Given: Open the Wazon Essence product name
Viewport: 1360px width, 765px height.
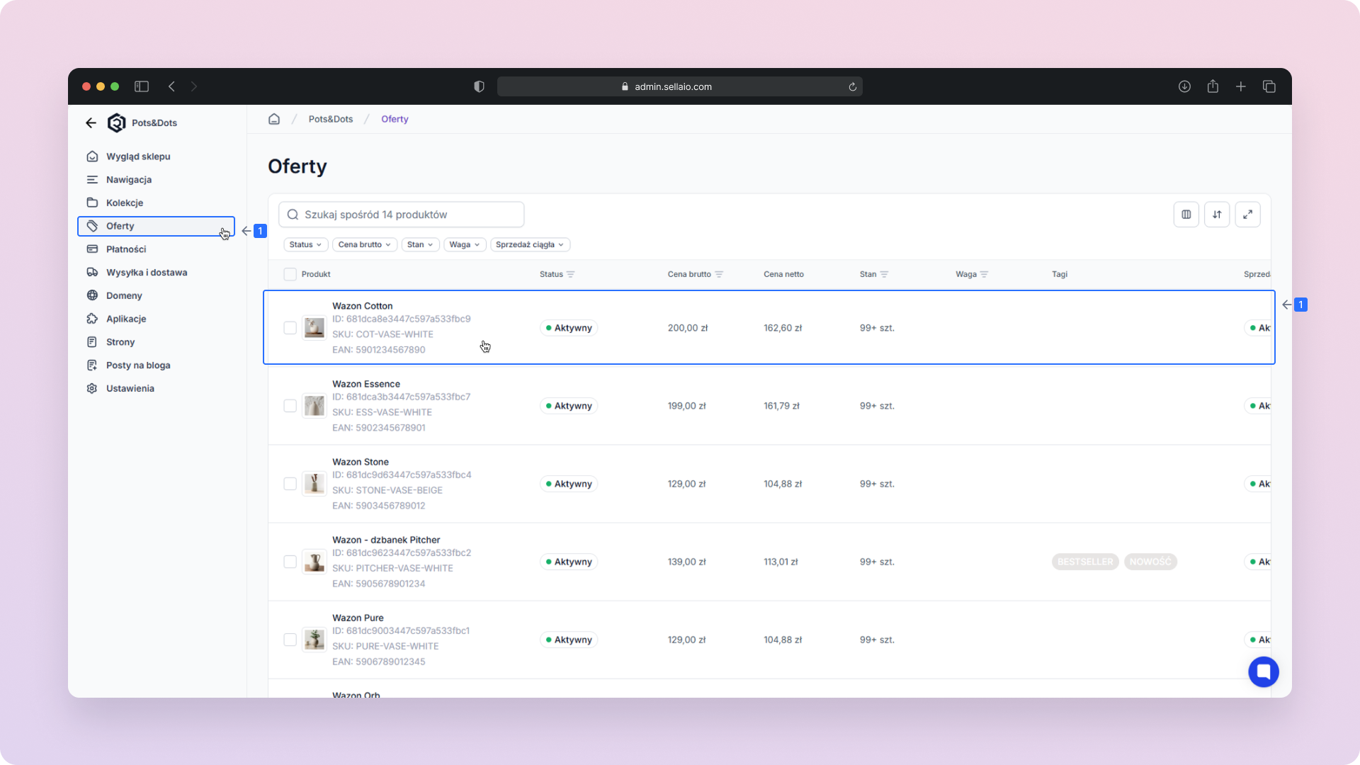Looking at the screenshot, I should click(366, 384).
